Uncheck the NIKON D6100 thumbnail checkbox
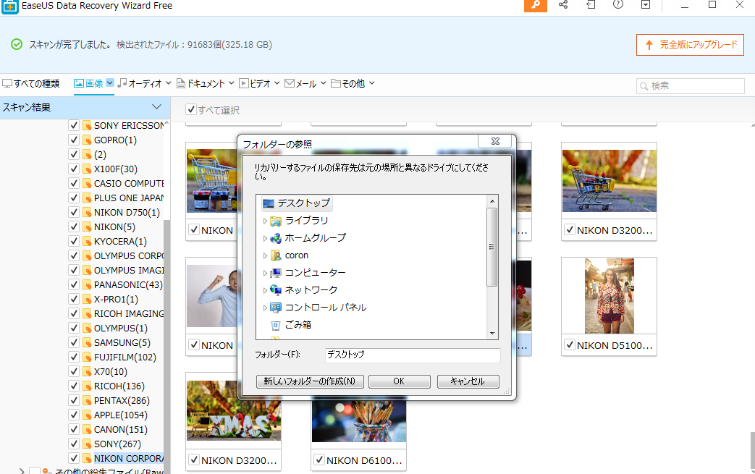 pyautogui.click(x=319, y=460)
